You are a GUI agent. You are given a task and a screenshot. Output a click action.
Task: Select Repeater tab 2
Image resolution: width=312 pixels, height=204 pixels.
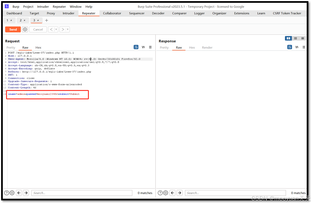click(x=21, y=20)
